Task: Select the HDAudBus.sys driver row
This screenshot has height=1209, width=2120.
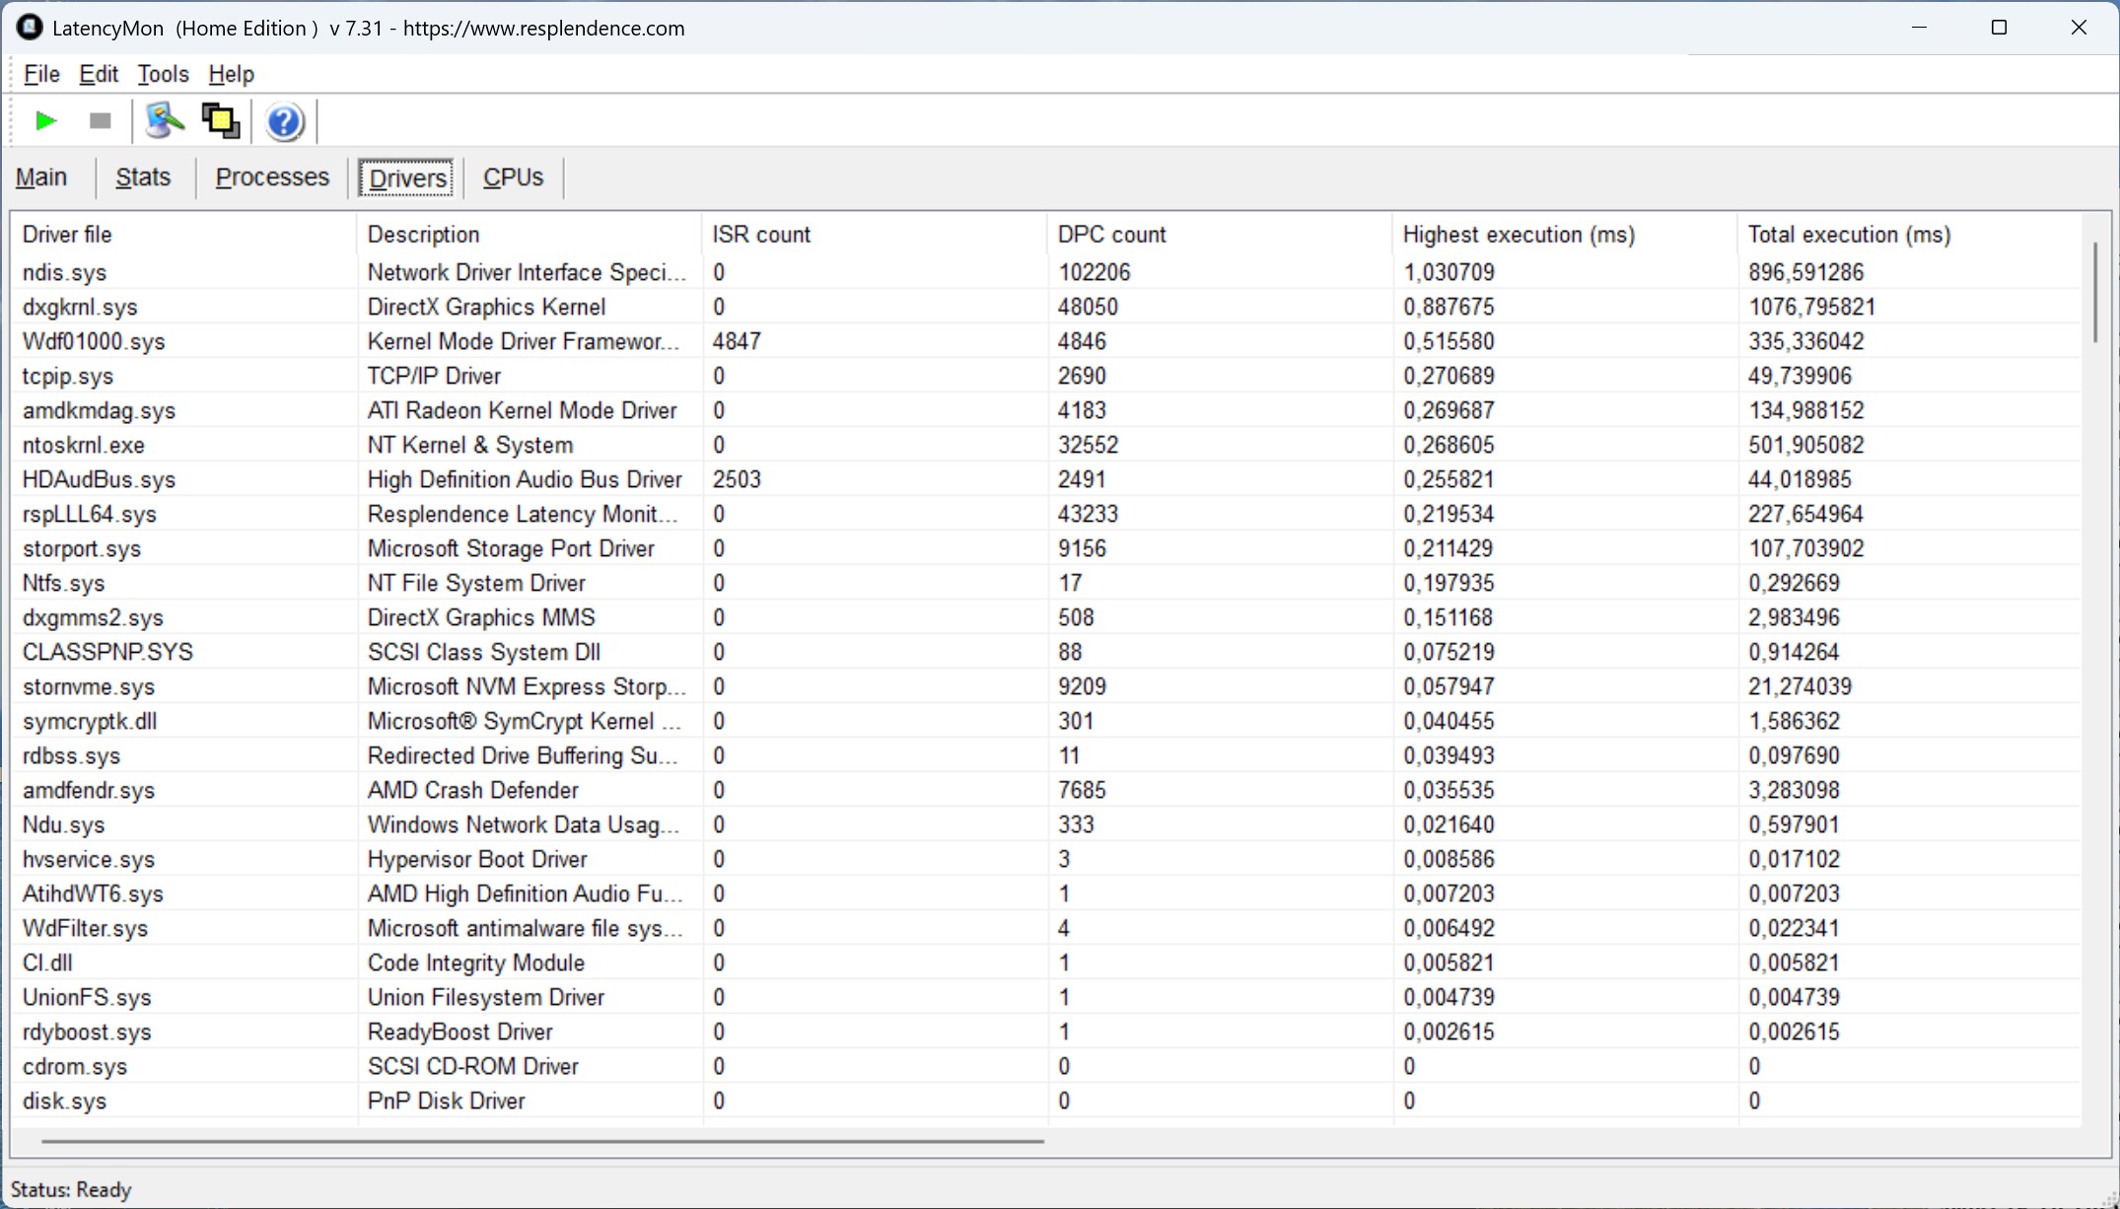Action: (99, 479)
